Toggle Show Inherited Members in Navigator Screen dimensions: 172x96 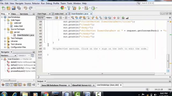coord(3,85)
